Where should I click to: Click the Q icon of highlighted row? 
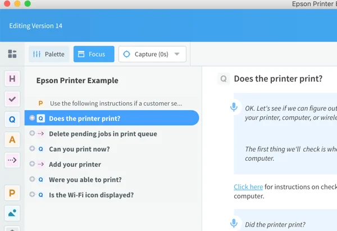tap(41, 118)
